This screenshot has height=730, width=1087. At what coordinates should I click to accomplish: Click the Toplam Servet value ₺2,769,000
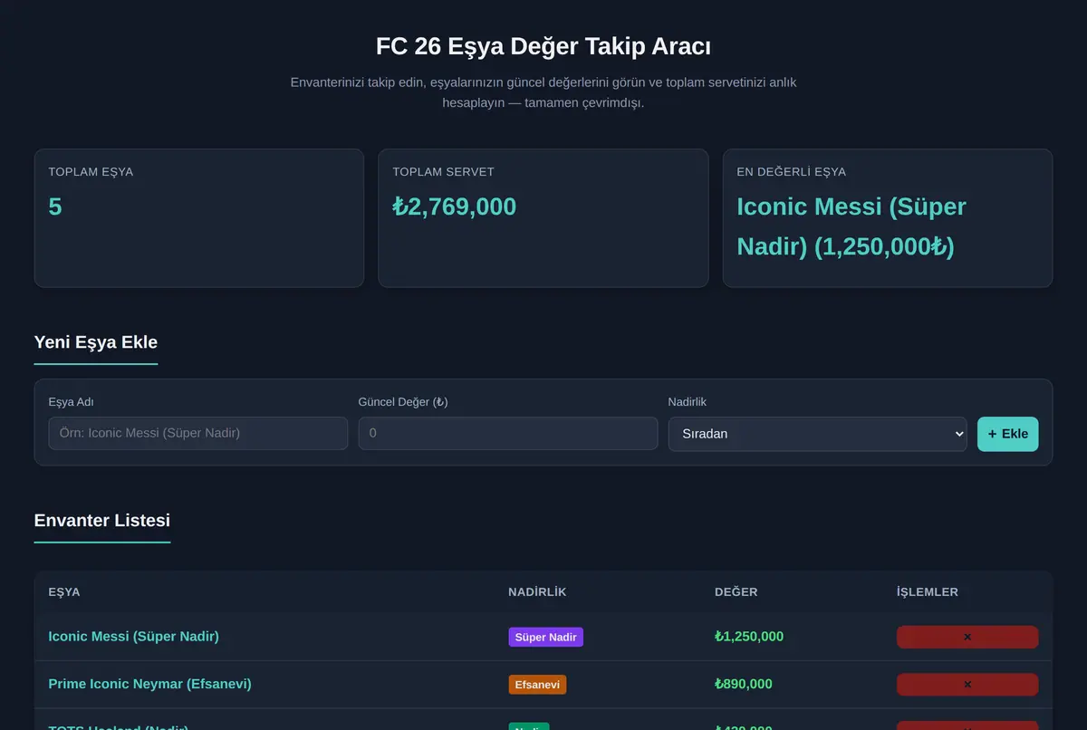pos(454,207)
